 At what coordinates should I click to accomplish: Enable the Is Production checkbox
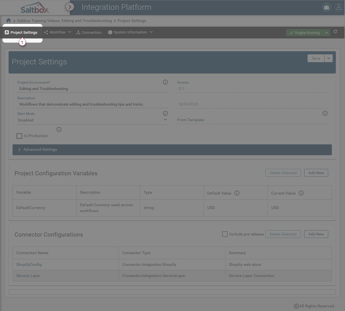[x=19, y=136]
